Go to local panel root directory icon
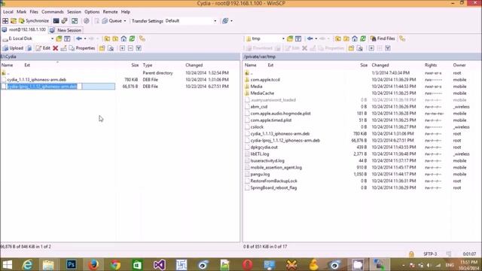The width and height of the screenshot is (482, 271). point(115,38)
